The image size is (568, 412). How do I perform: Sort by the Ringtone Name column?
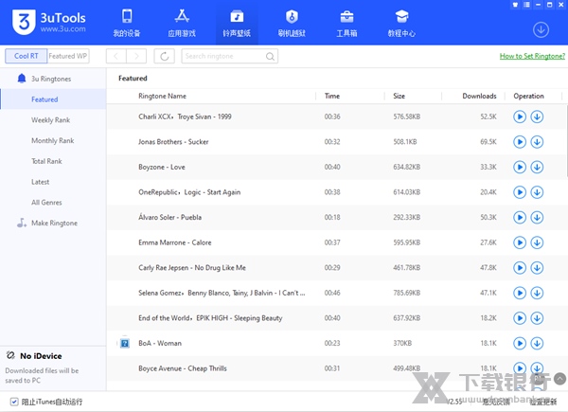[x=162, y=96]
